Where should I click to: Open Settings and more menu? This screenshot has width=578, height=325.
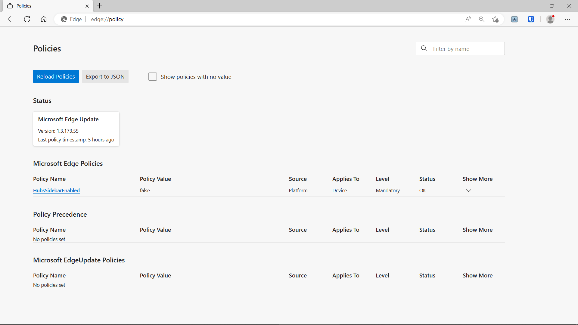(x=567, y=19)
